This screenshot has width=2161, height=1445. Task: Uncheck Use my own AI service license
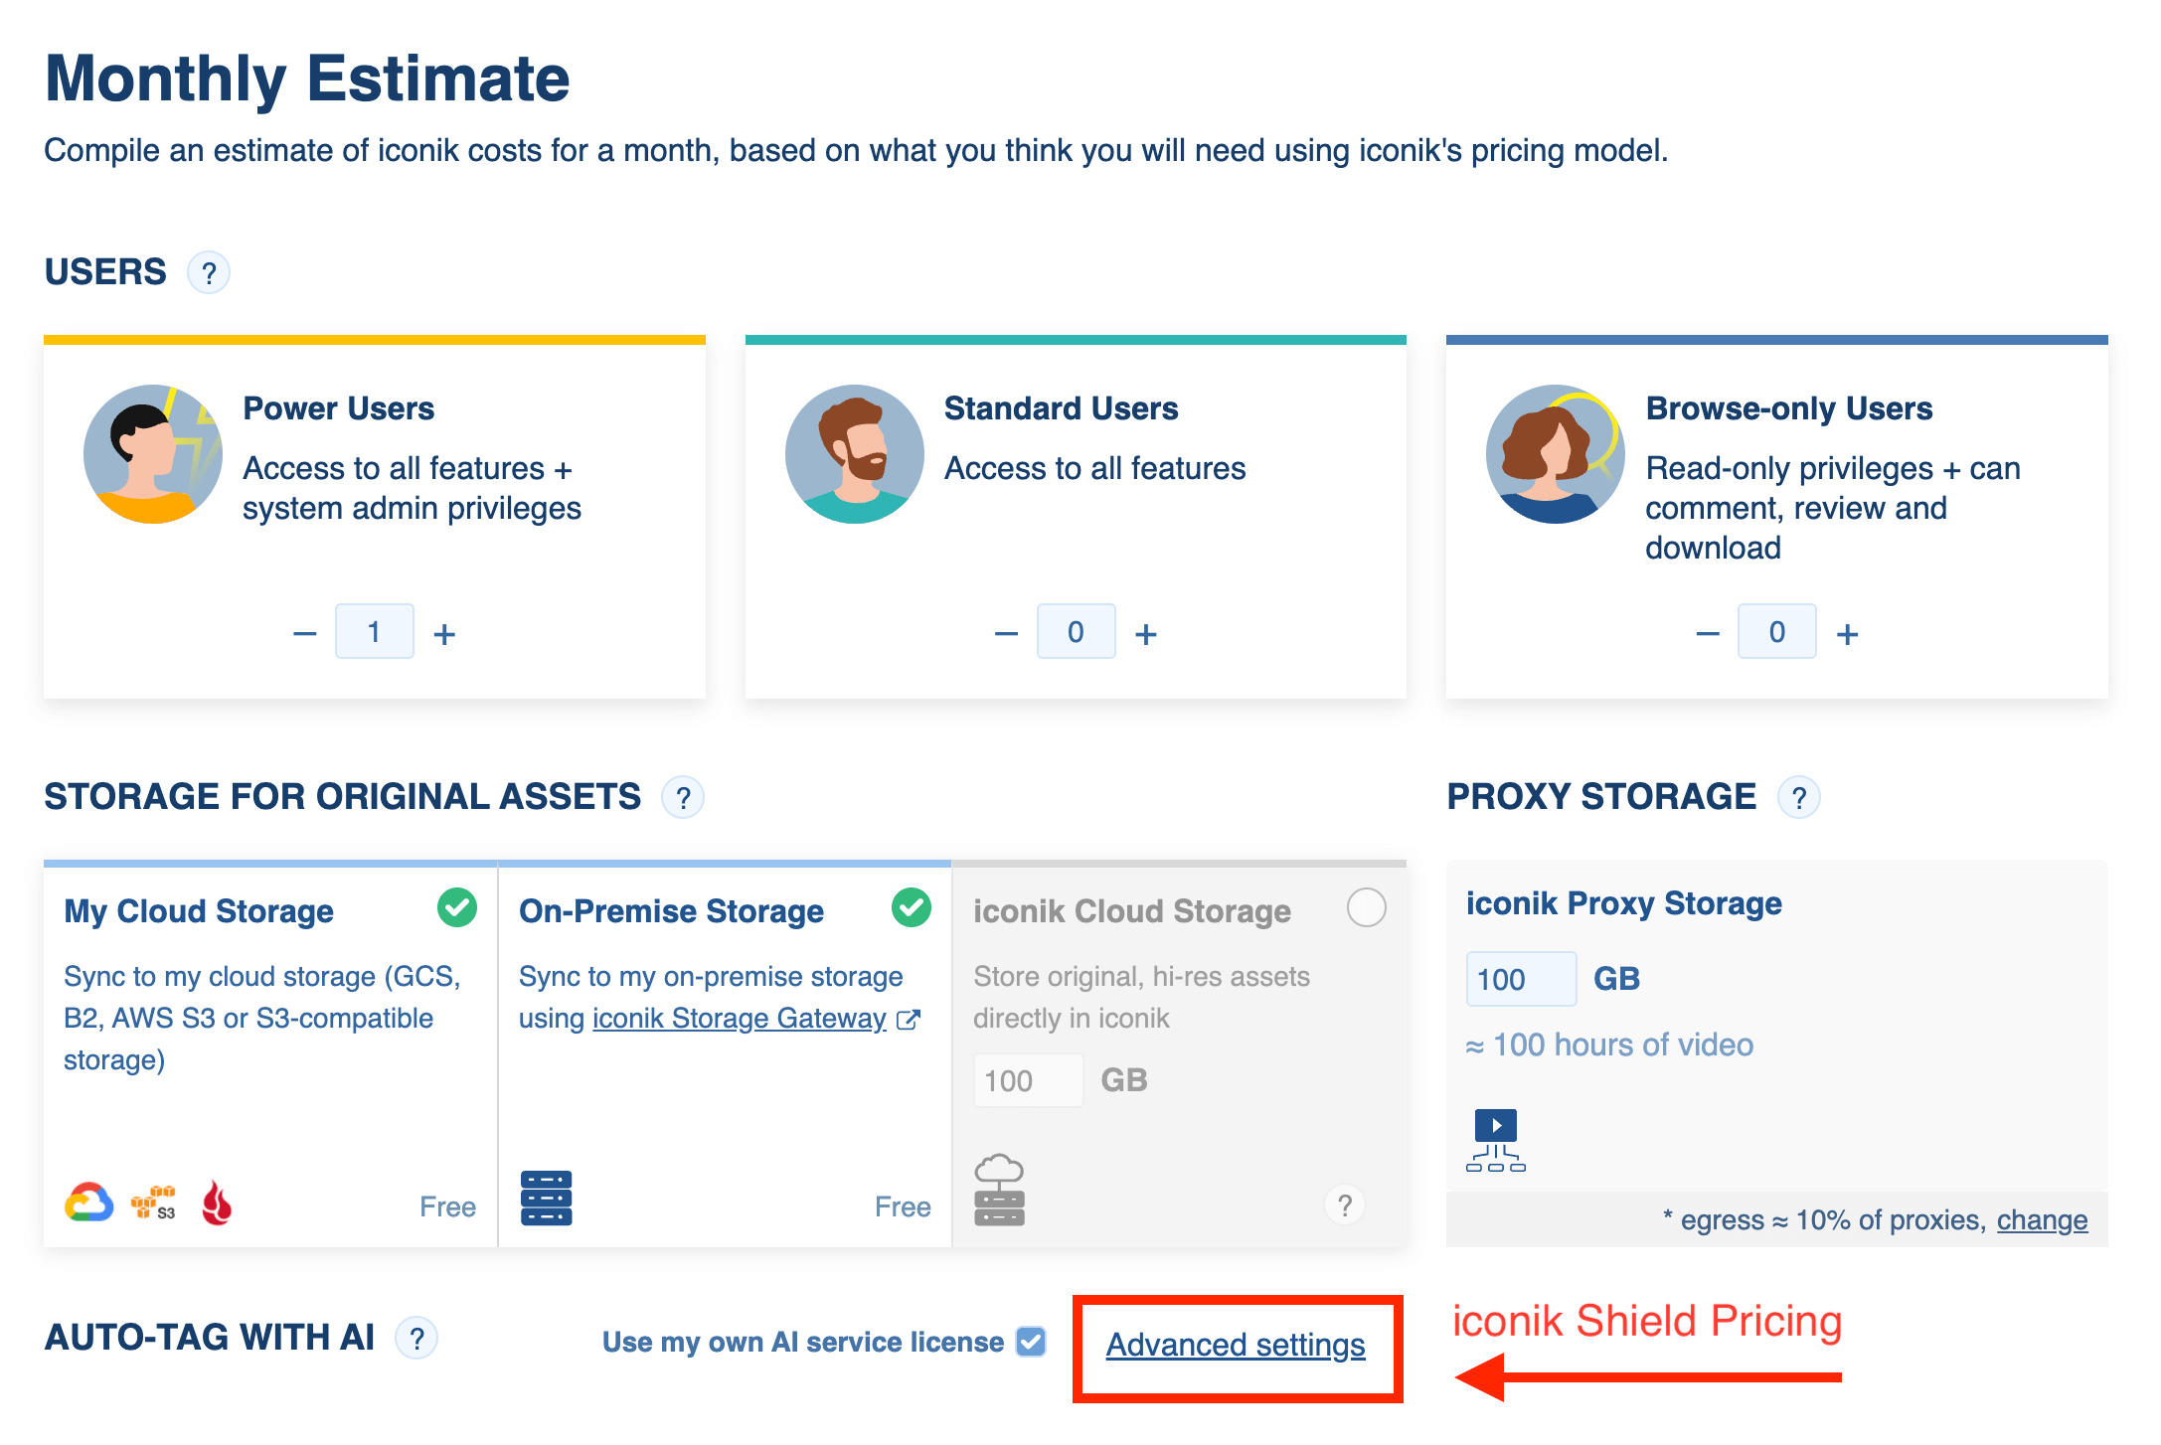[x=1031, y=1342]
